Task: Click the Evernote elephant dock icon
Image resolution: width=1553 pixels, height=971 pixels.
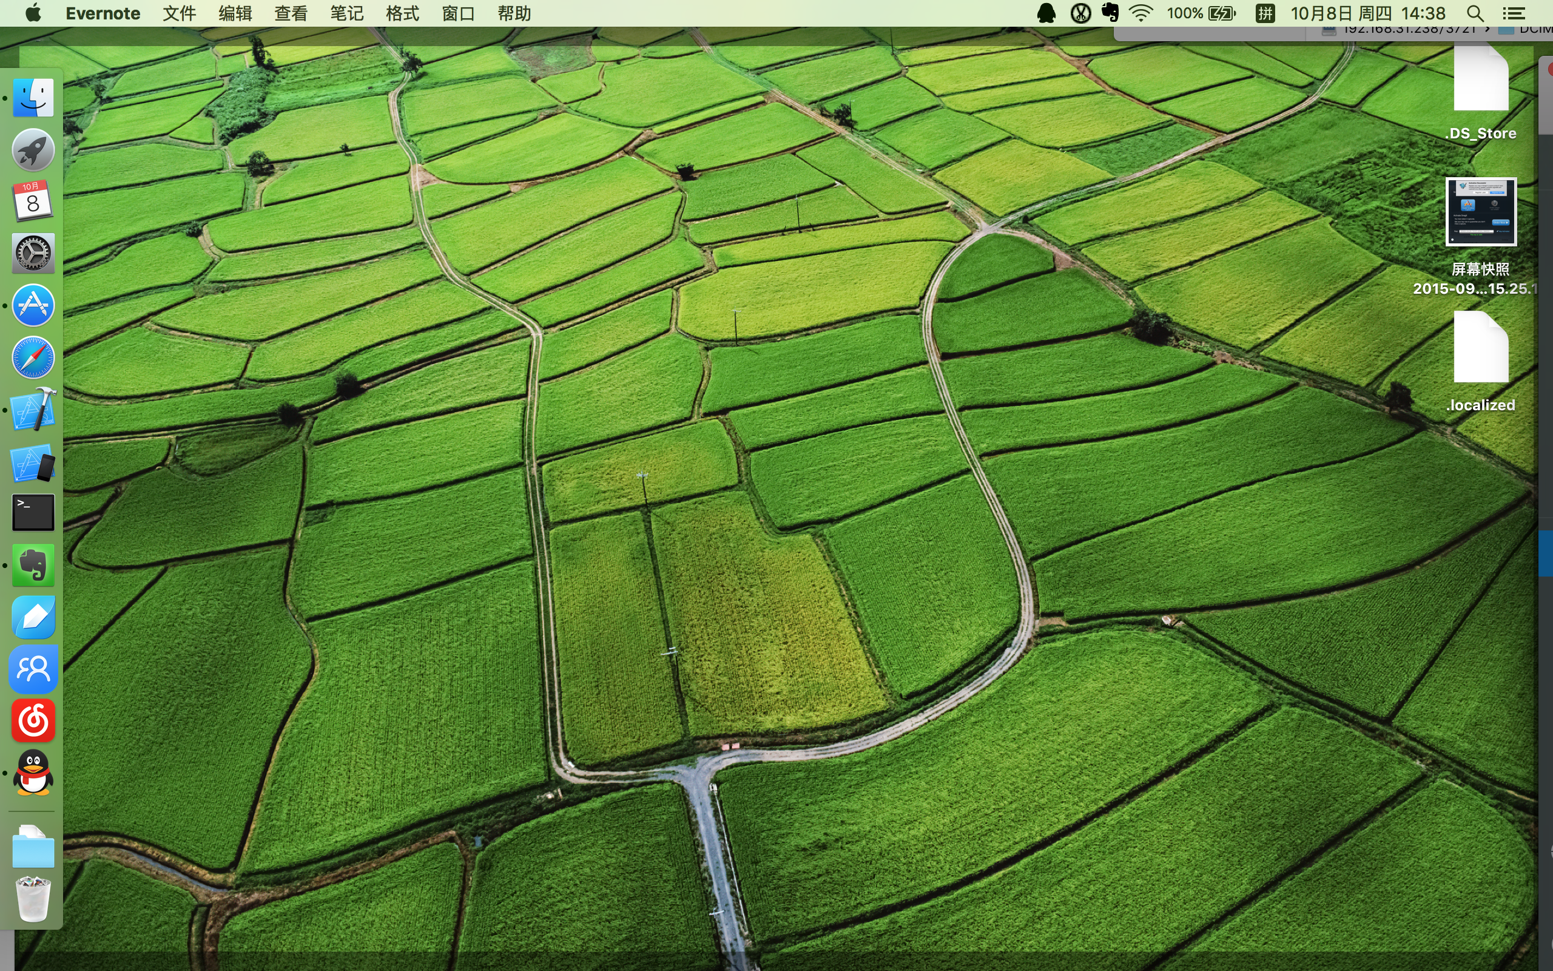Action: click(33, 565)
